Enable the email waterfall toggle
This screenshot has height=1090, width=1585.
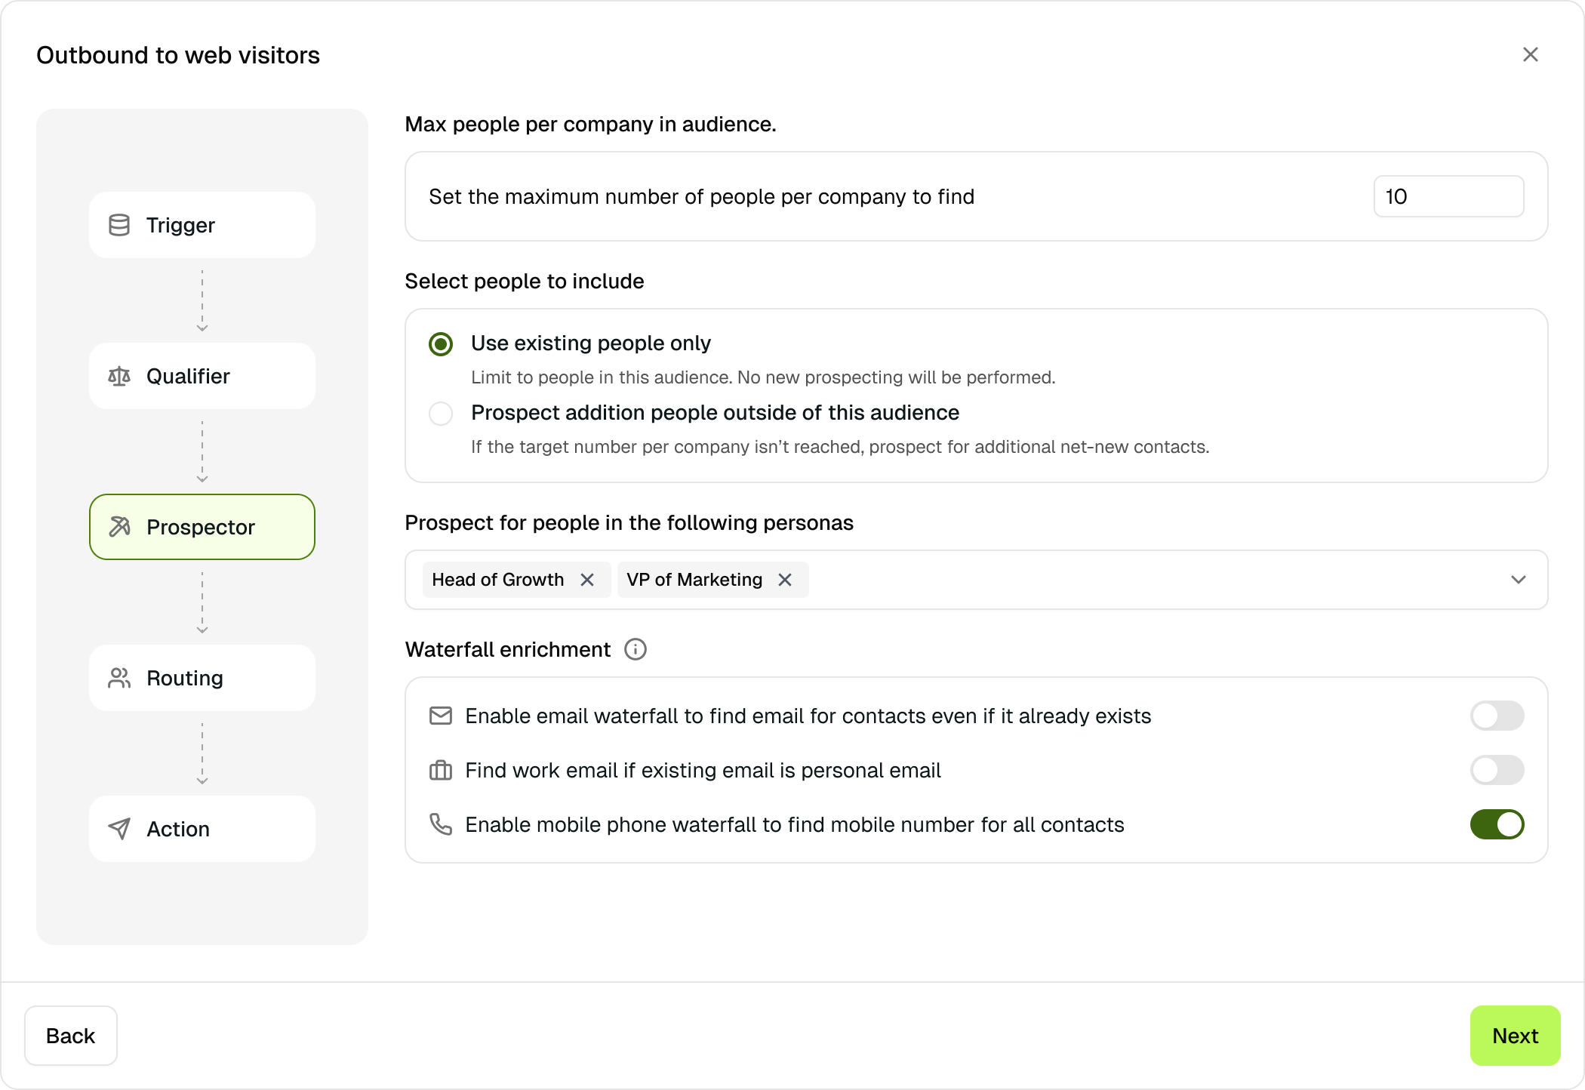coord(1497,716)
